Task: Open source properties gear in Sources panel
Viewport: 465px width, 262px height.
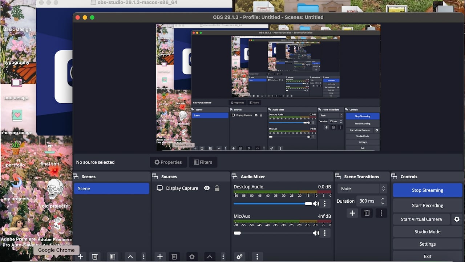Action: click(x=192, y=257)
